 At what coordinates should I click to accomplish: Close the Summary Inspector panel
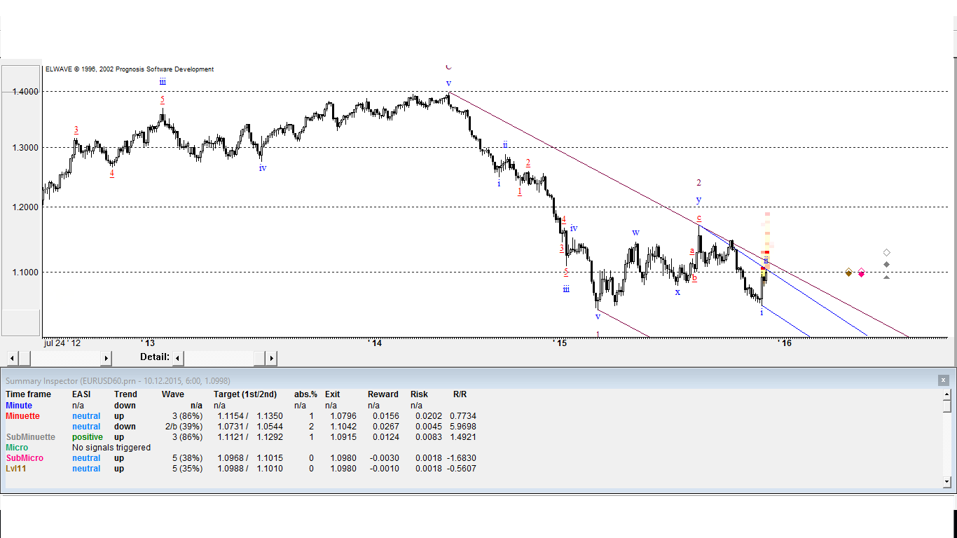[x=943, y=380]
